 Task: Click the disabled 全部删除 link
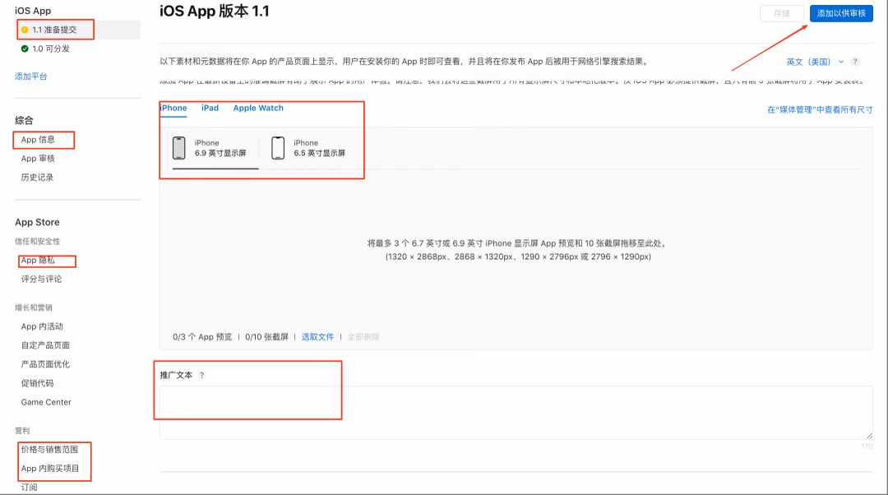coord(363,337)
